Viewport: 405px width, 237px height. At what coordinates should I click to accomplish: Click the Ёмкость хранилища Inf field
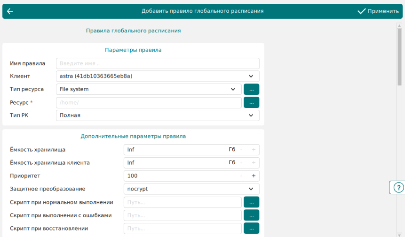click(x=174, y=150)
